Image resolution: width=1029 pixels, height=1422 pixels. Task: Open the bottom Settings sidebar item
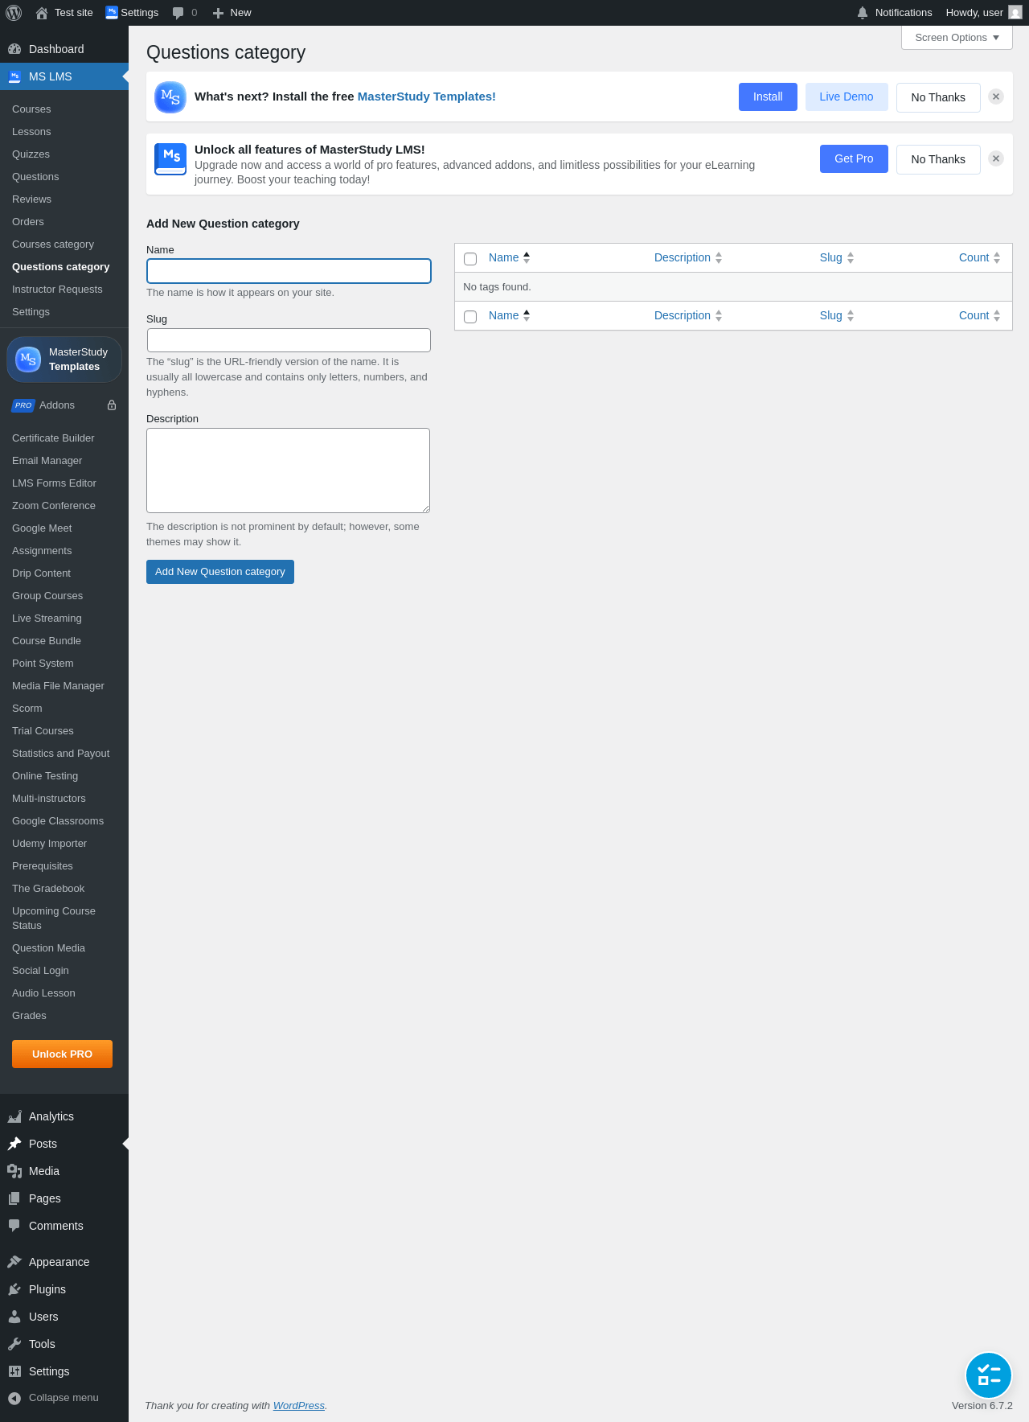(x=64, y=1371)
